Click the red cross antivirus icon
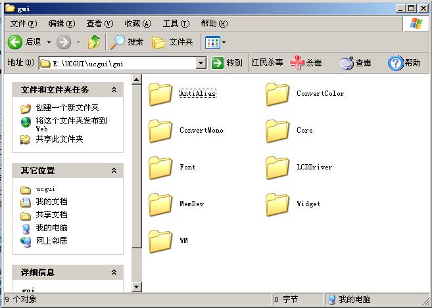The width and height of the screenshot is (432, 308). click(297, 63)
